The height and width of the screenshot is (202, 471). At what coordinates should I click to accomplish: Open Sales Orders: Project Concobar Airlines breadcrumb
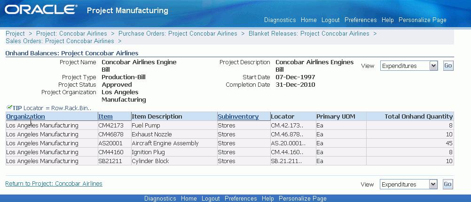pyautogui.click(x=60, y=41)
